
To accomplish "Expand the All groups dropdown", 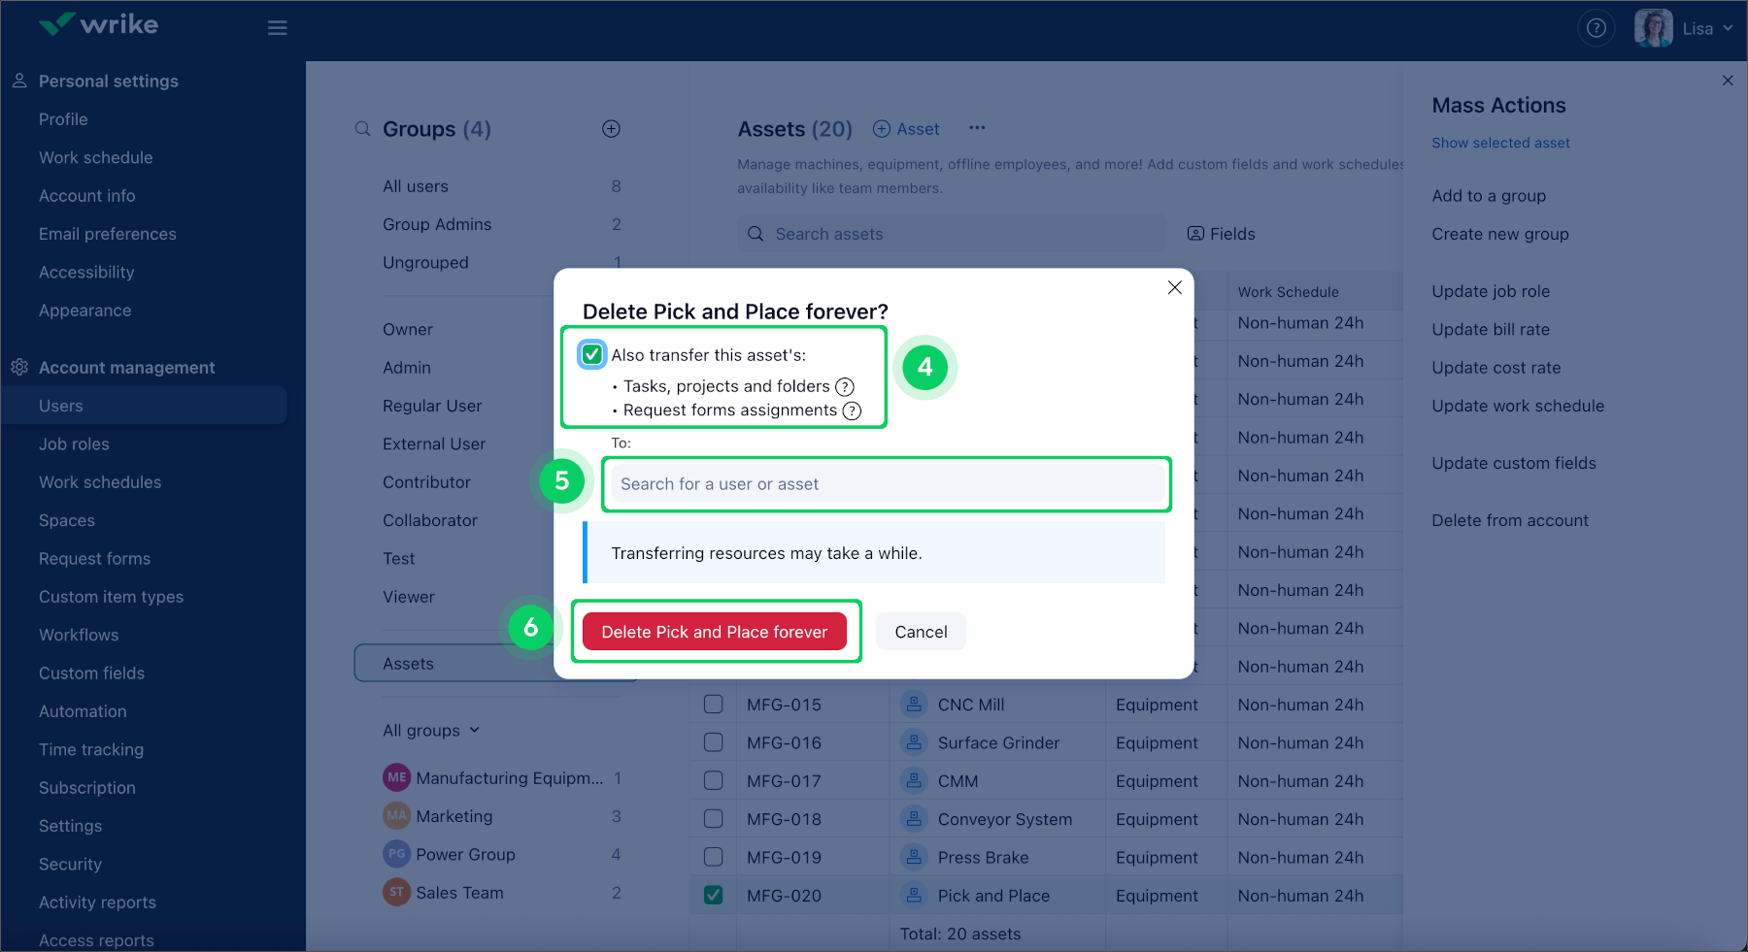I will (x=431, y=731).
